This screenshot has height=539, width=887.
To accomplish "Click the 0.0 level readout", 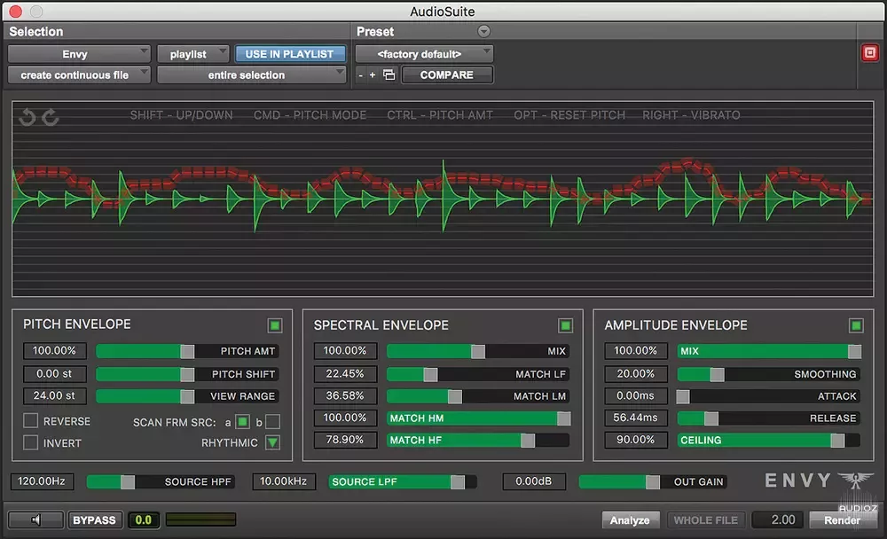I will click(144, 519).
